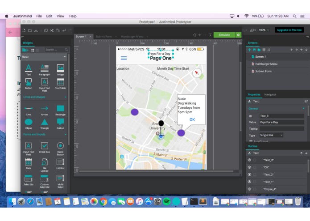
Task: Toggle visibility of Ellipse_4 layer
Action: [249, 189]
